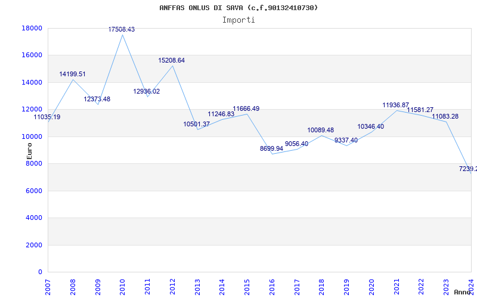Click the 8000 y-axis tick label
477x298 pixels.
(34, 163)
